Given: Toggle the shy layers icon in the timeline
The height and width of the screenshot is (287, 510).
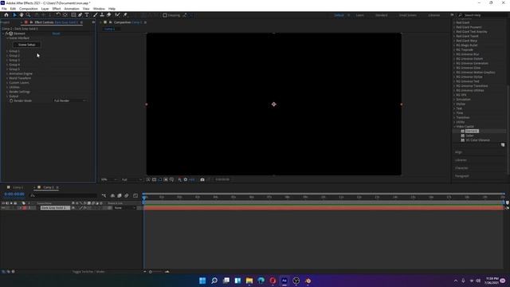Looking at the screenshot, I should click(112, 195).
